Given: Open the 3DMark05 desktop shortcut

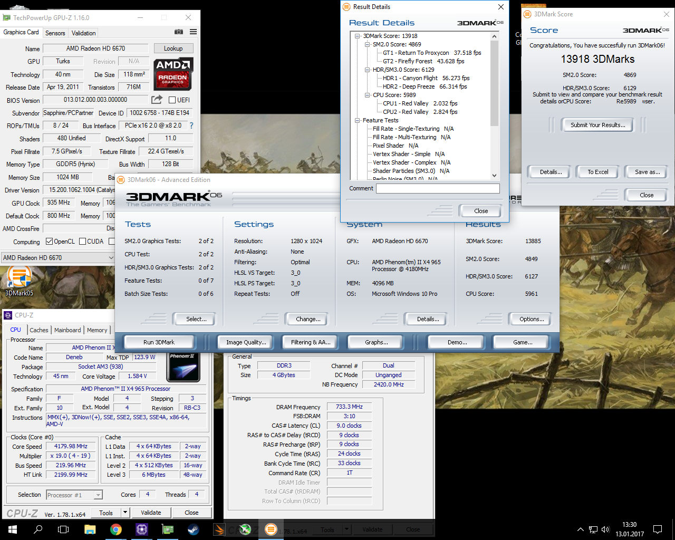Looking at the screenshot, I should click(19, 281).
